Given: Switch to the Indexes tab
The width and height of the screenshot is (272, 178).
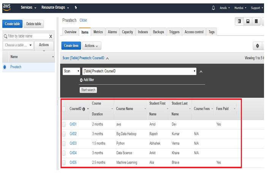Looking at the screenshot, I should [x=143, y=32].
